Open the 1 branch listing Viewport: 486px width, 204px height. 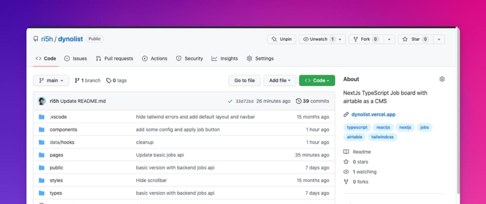coord(87,81)
